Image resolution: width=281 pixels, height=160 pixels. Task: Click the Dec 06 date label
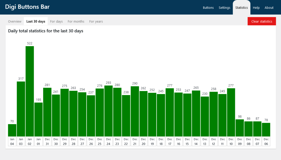(266, 142)
